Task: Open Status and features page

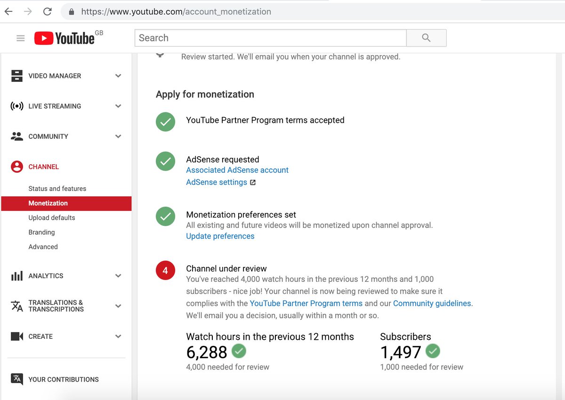Action: tap(57, 189)
